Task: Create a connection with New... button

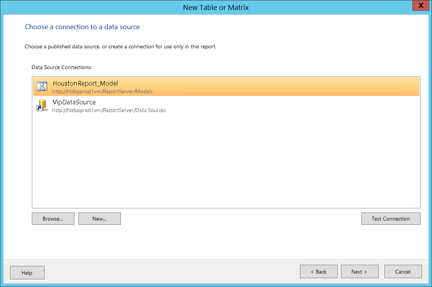Action: (x=99, y=219)
